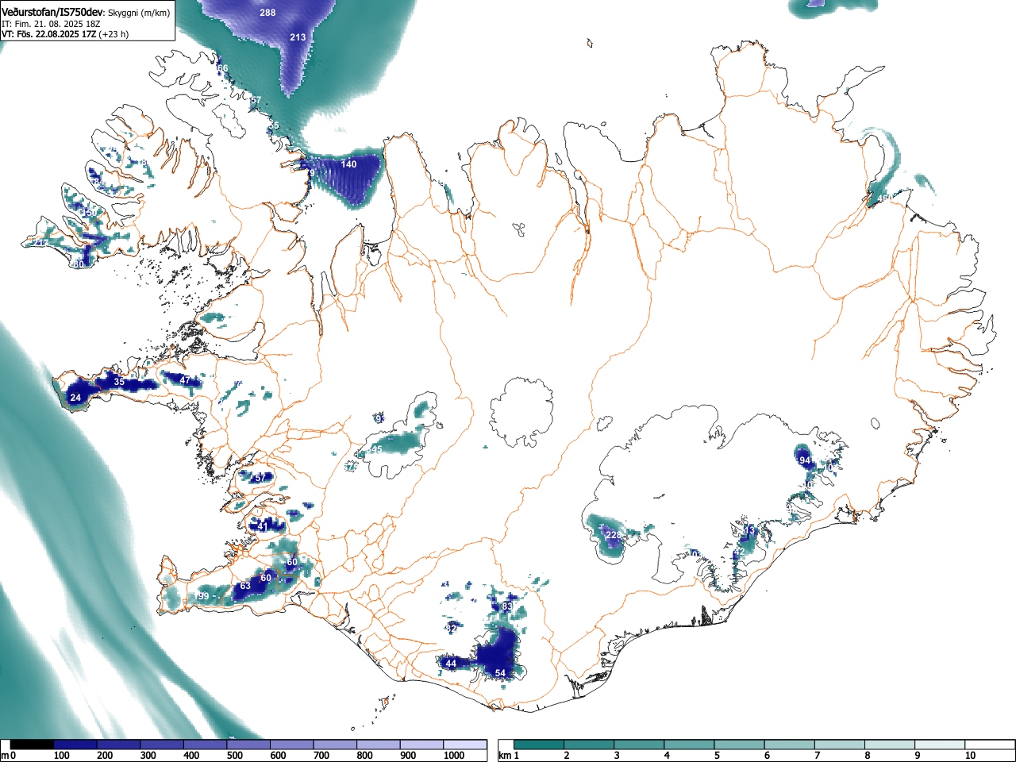Click the '83' visibility value on the map
1016x762 pixels.
(507, 607)
